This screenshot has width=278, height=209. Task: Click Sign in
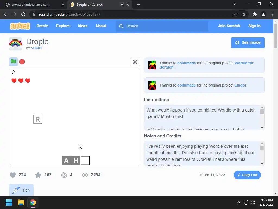254,26
